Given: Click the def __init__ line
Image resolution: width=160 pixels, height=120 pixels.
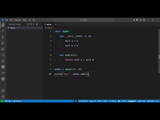Looking at the screenshot, I should coord(76,36).
